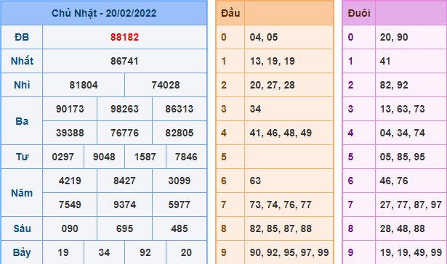Viewport: 447px width, 264px height.
Task: Select the Năm row label
Action: [x=22, y=193]
